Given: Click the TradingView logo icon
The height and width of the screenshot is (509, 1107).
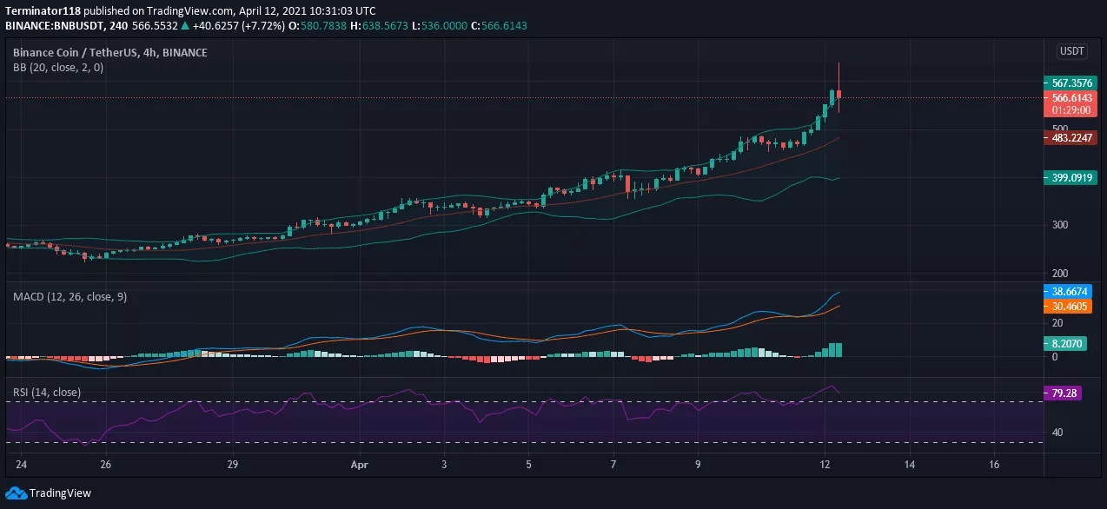Looking at the screenshot, I should pyautogui.click(x=16, y=492).
